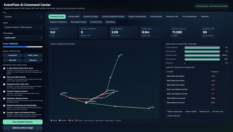Open the City dropdown showing Houston
This screenshot has width=233, height=132.
tap(23, 17)
